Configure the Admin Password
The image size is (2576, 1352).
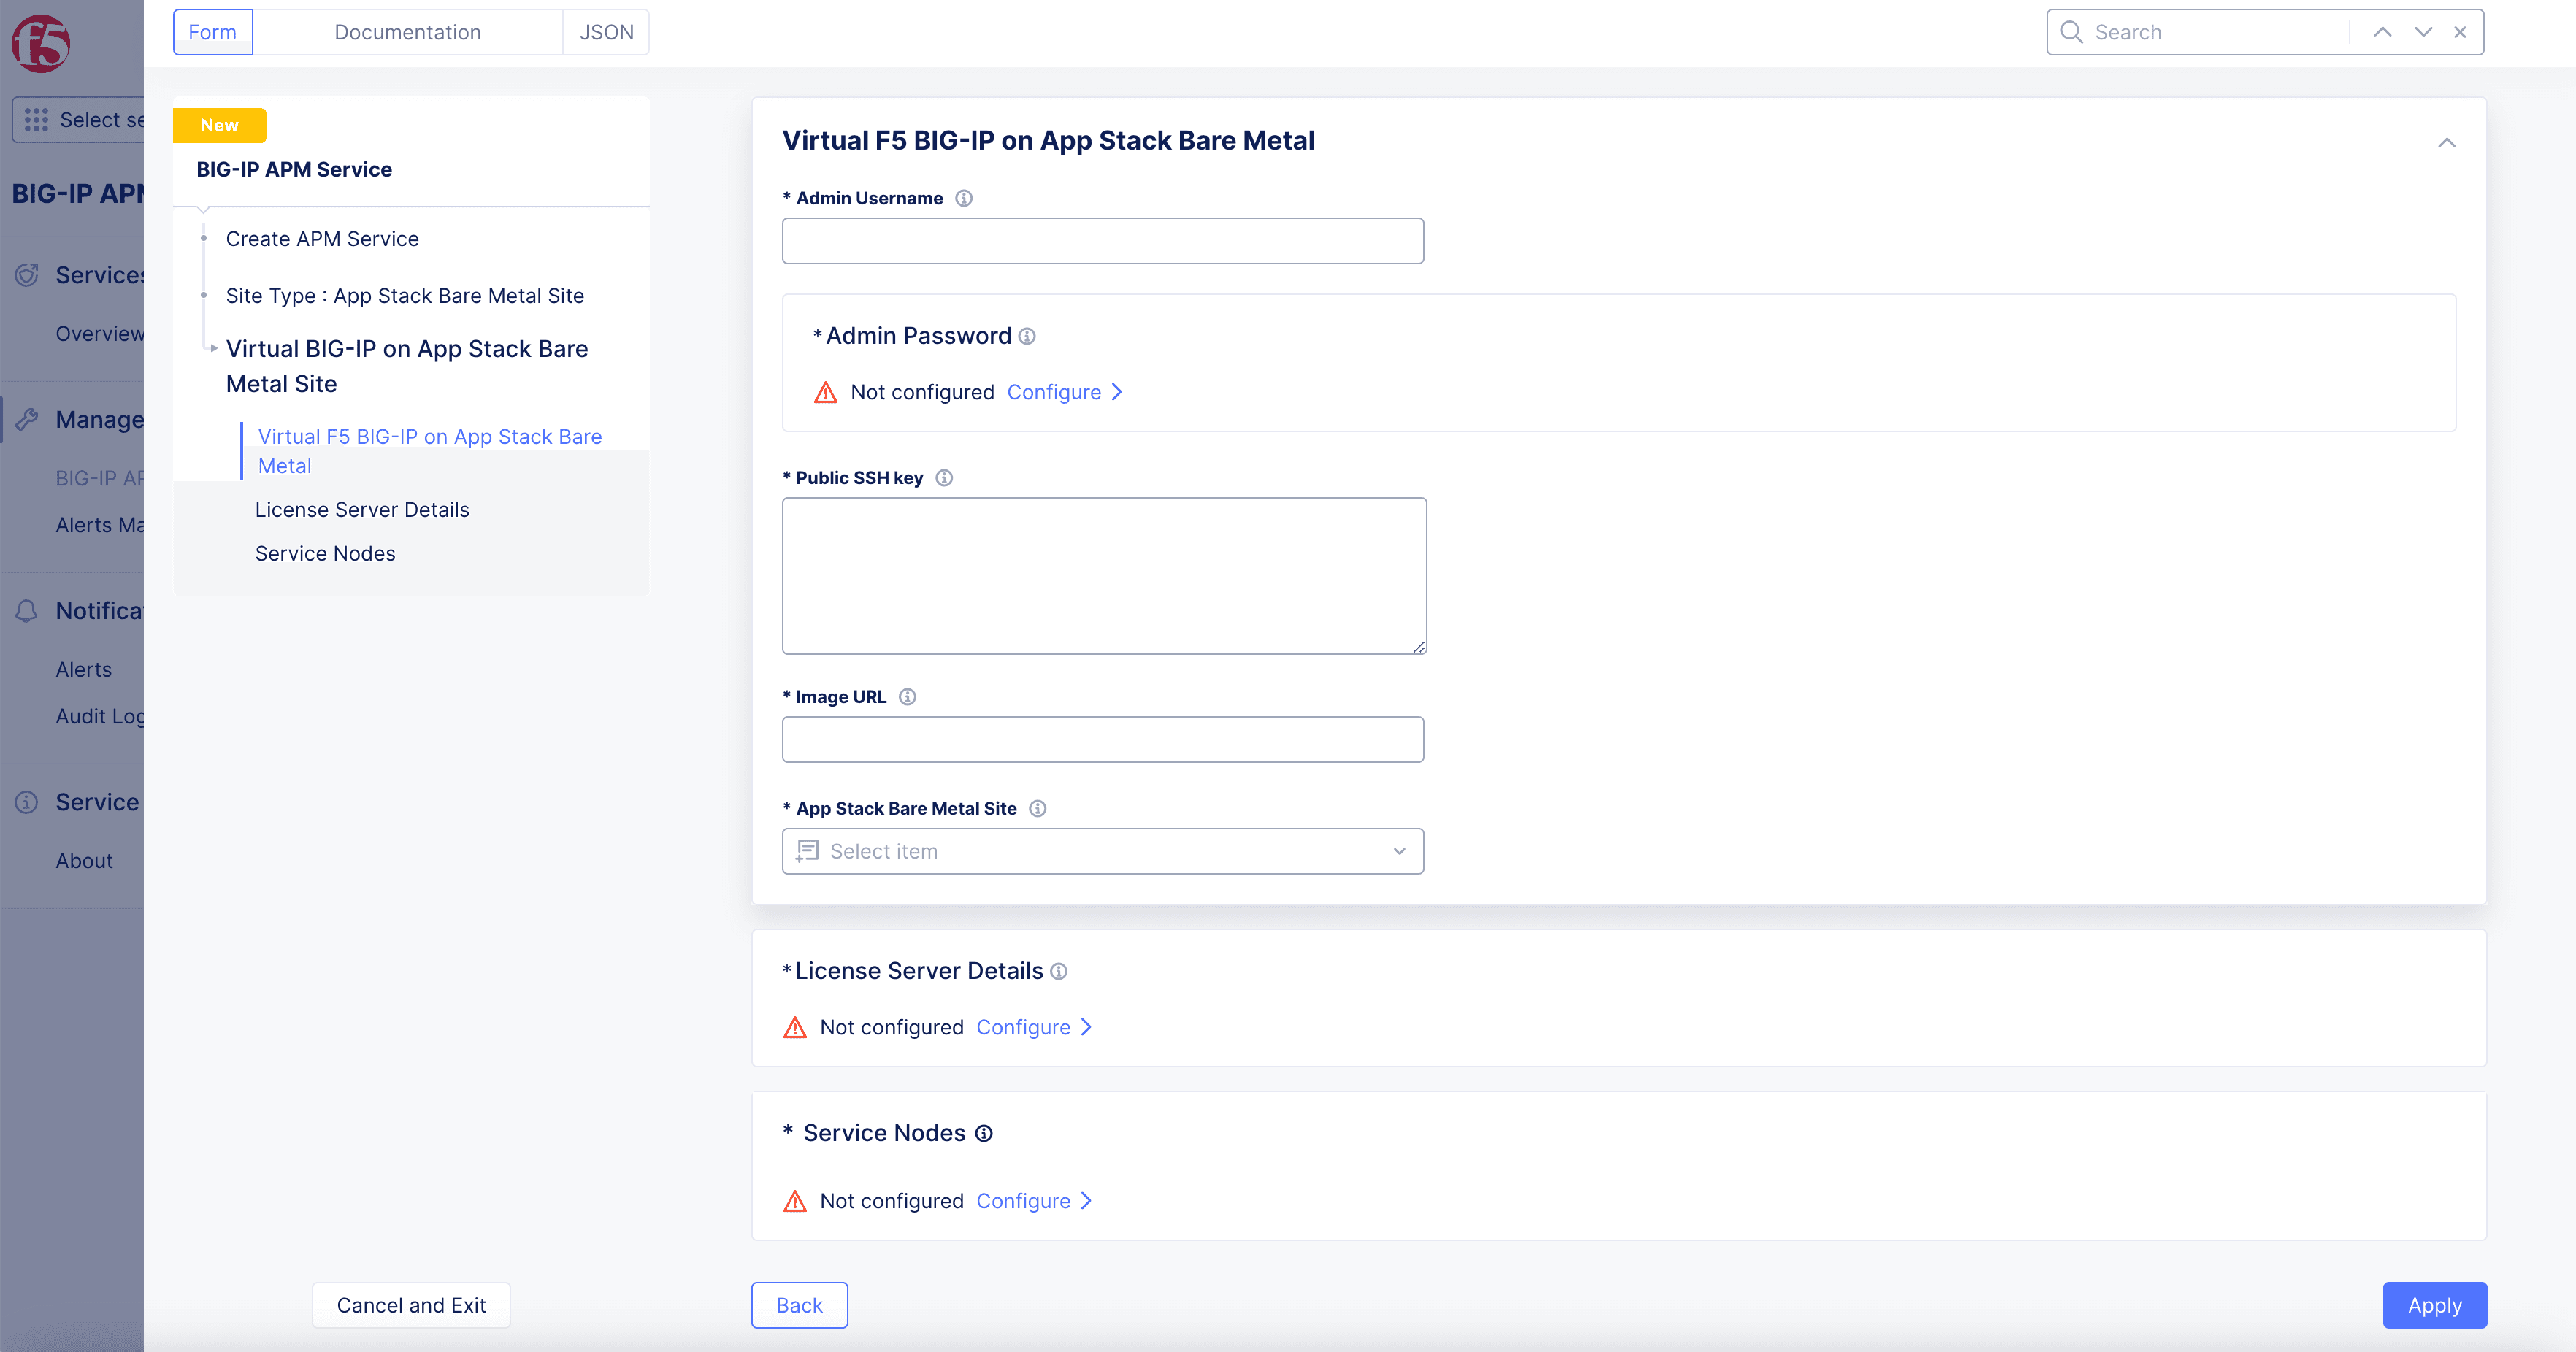click(x=1054, y=392)
